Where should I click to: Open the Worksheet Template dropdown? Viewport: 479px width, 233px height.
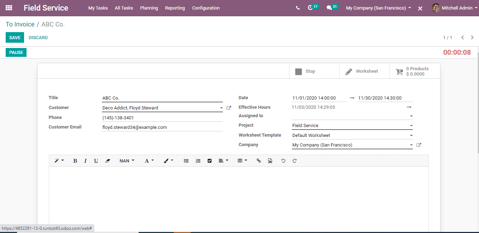(x=411, y=136)
